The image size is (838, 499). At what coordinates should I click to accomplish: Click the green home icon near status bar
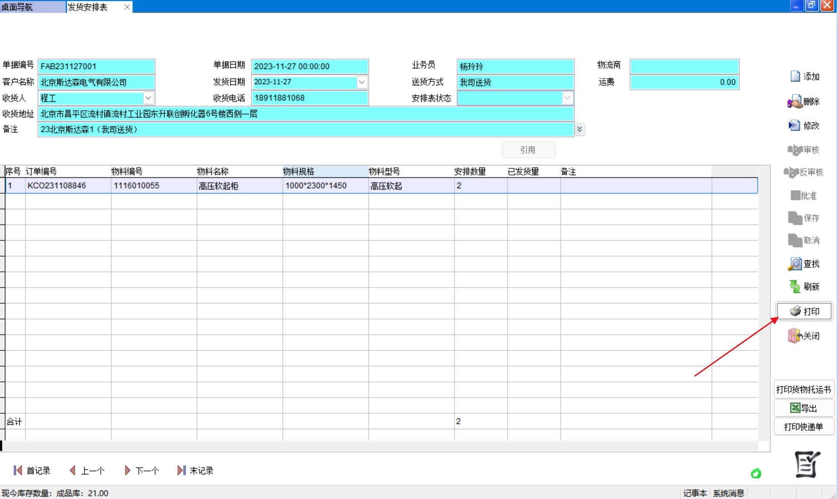click(756, 474)
